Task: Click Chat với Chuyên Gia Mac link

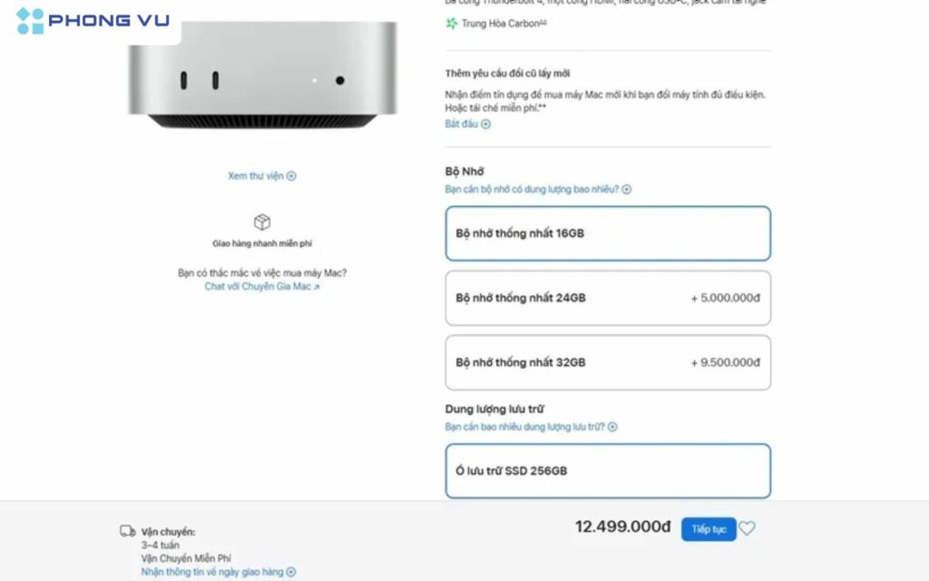Action: pyautogui.click(x=259, y=285)
